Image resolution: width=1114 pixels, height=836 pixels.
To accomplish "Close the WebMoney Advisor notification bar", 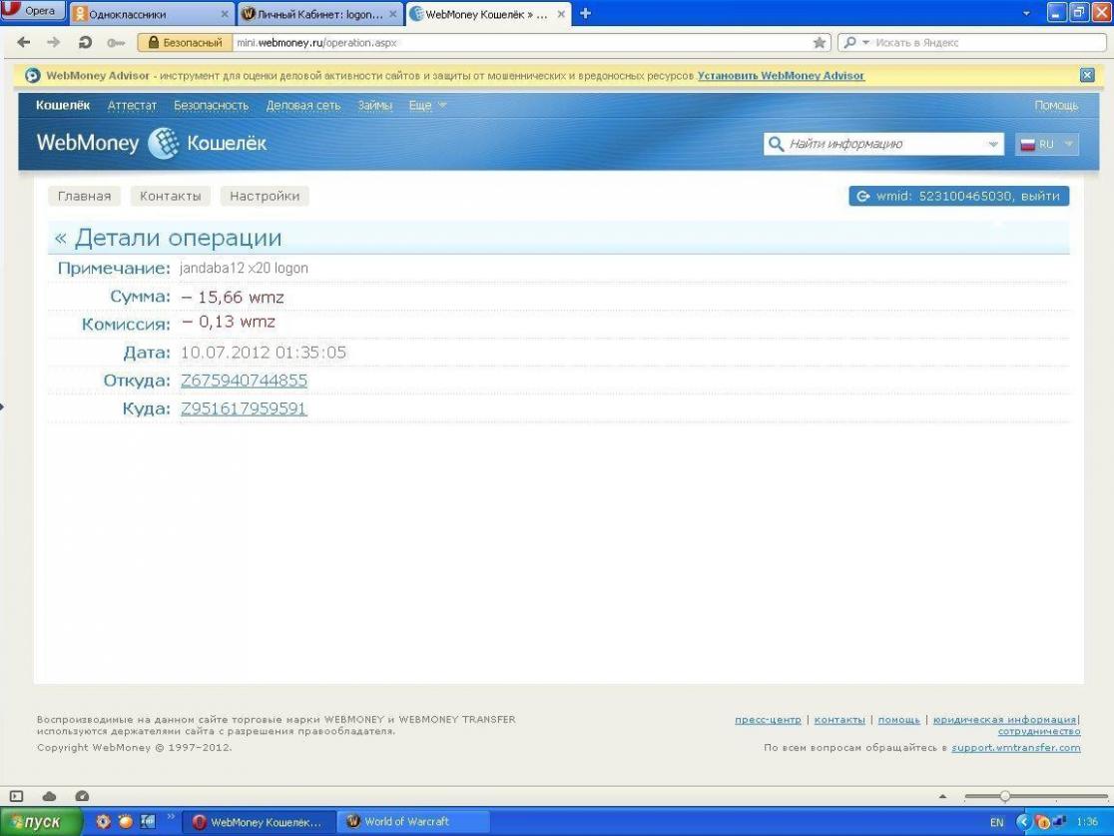I will click(1087, 75).
